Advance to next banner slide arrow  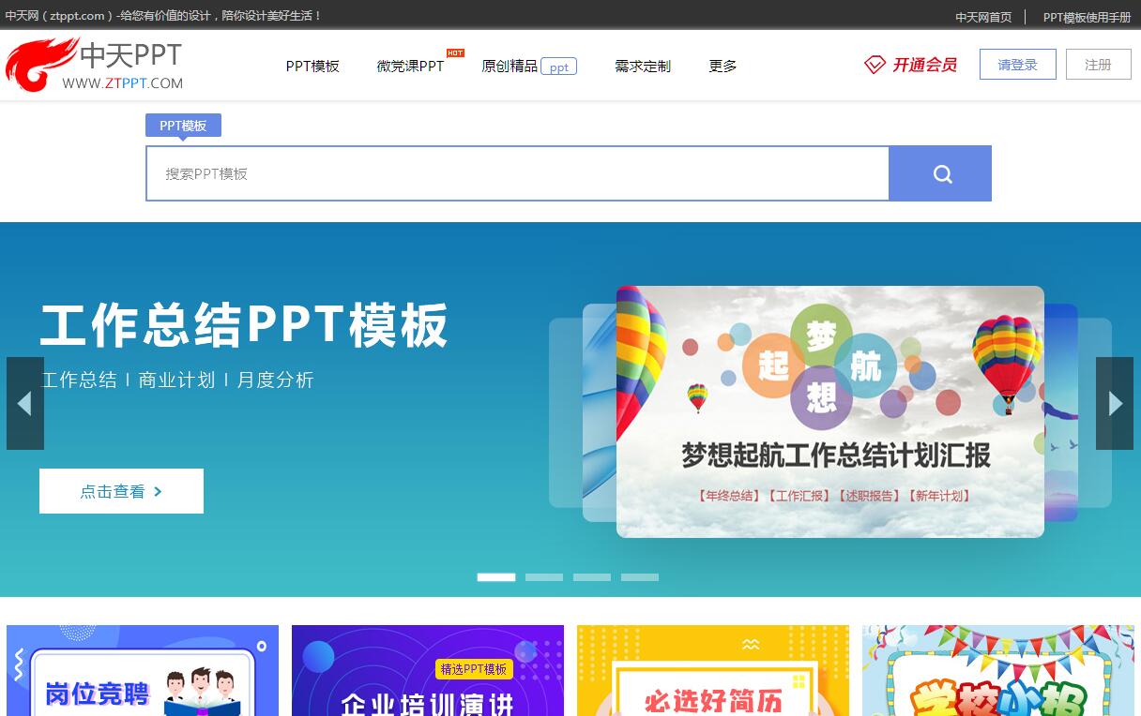tap(1115, 403)
